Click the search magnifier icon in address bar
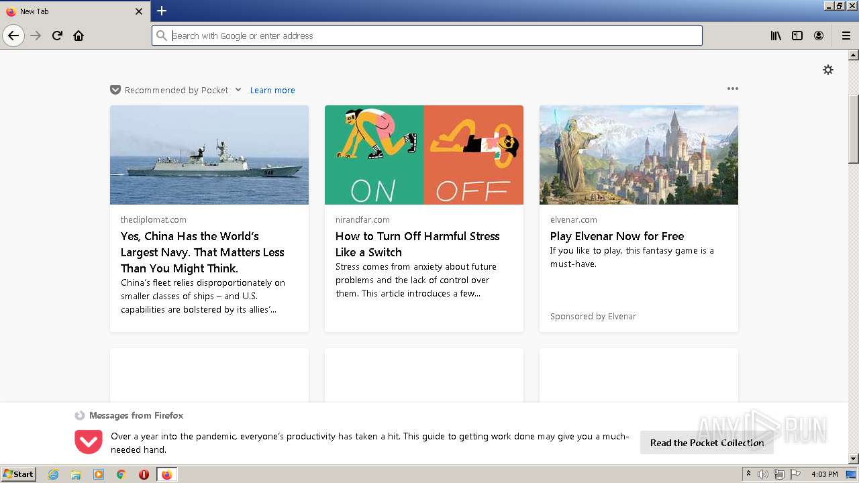 (161, 36)
